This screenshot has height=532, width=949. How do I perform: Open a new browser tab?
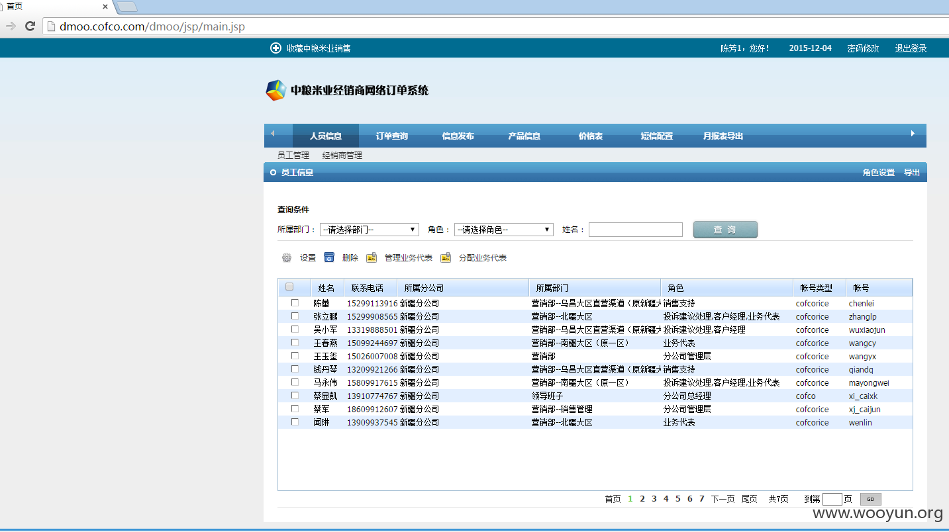(x=126, y=7)
